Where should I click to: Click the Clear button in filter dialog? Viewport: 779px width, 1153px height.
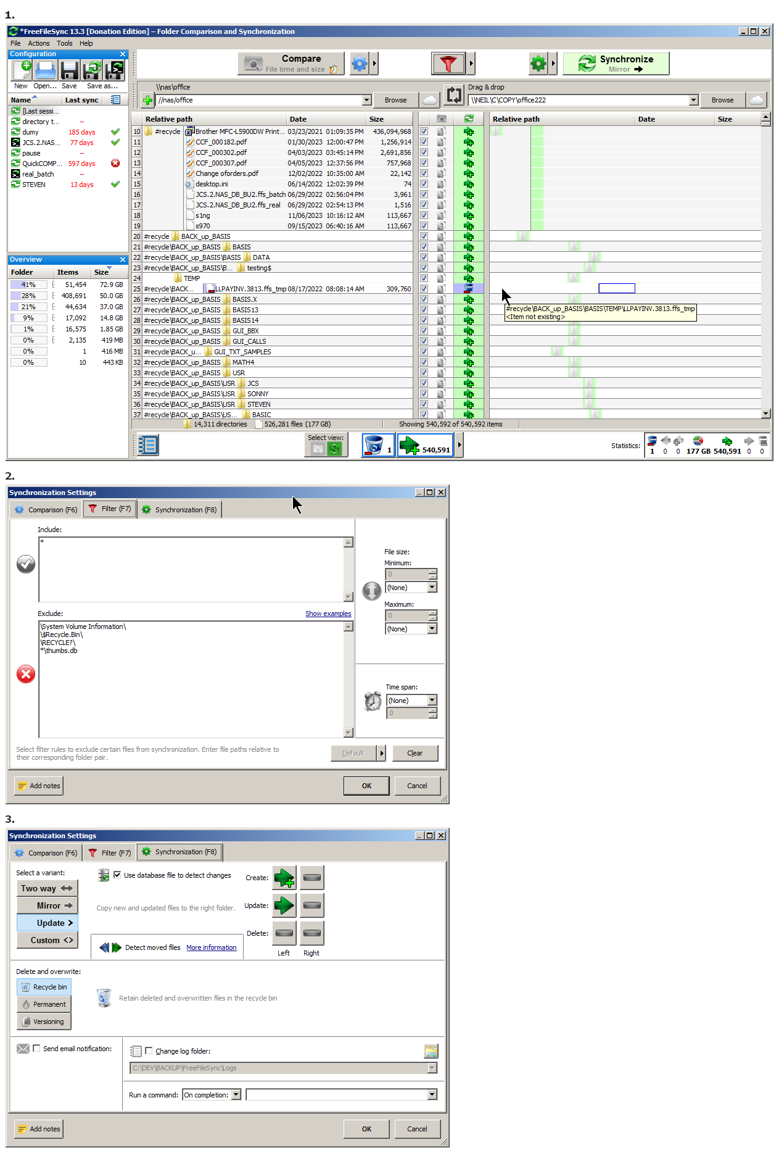(x=415, y=753)
